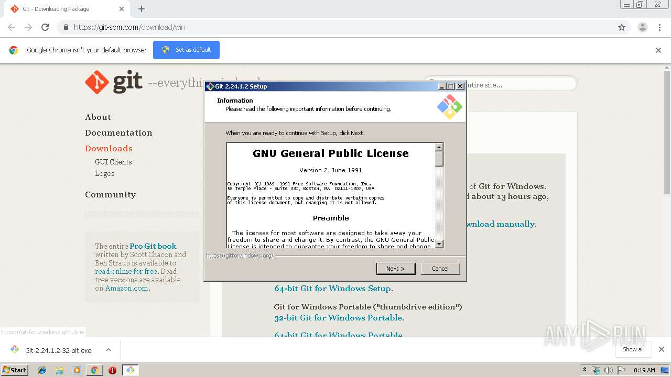The width and height of the screenshot is (671, 377).
Task: Open Action Center flag icon
Action: pos(620,370)
